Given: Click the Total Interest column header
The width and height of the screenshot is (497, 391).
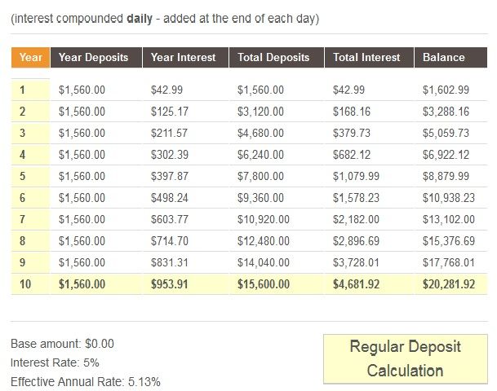Looking at the screenshot, I should click(367, 58).
